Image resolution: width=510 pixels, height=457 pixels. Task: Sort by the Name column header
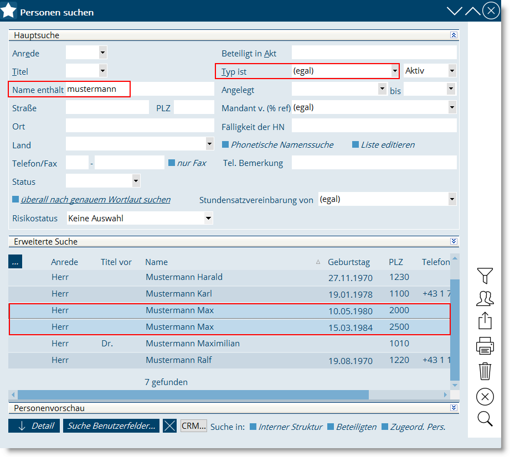(157, 262)
